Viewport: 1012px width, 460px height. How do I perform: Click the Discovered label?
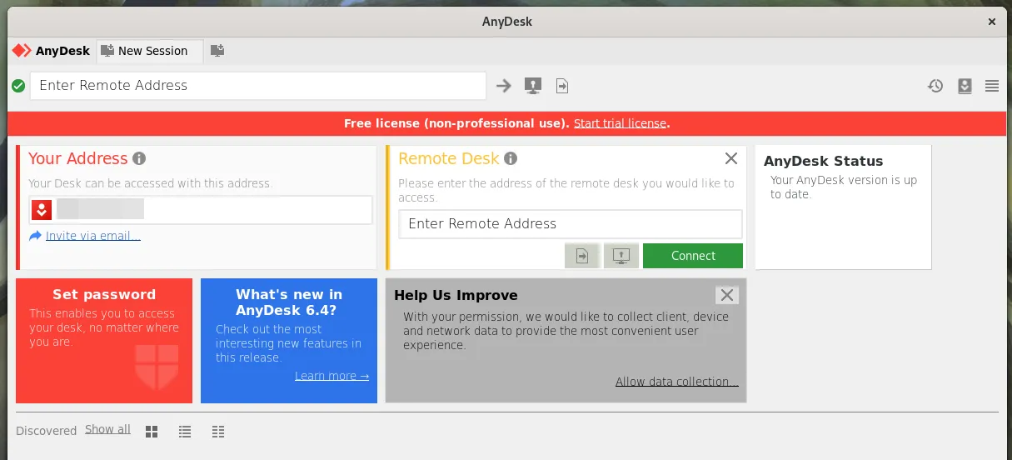click(x=47, y=431)
